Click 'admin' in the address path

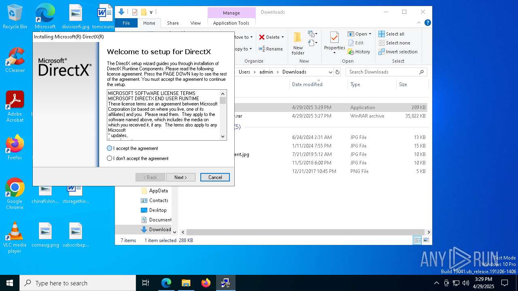point(266,72)
